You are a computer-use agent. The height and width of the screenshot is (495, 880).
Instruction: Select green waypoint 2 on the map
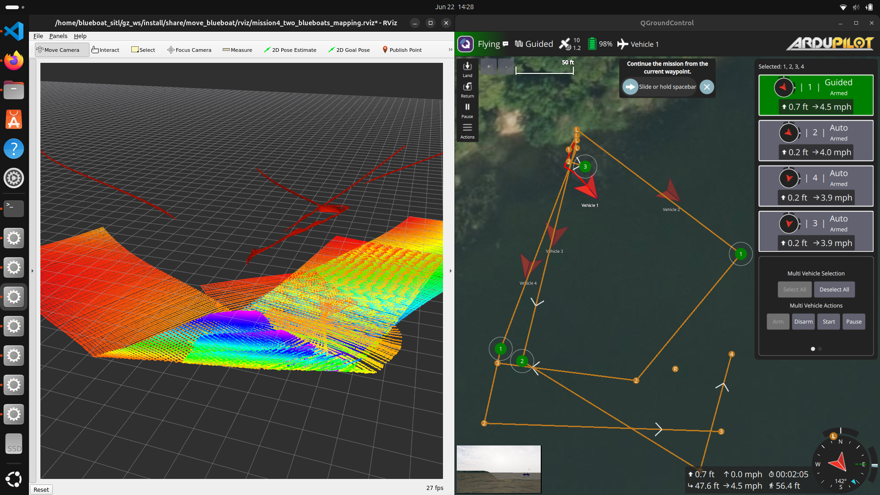point(522,361)
